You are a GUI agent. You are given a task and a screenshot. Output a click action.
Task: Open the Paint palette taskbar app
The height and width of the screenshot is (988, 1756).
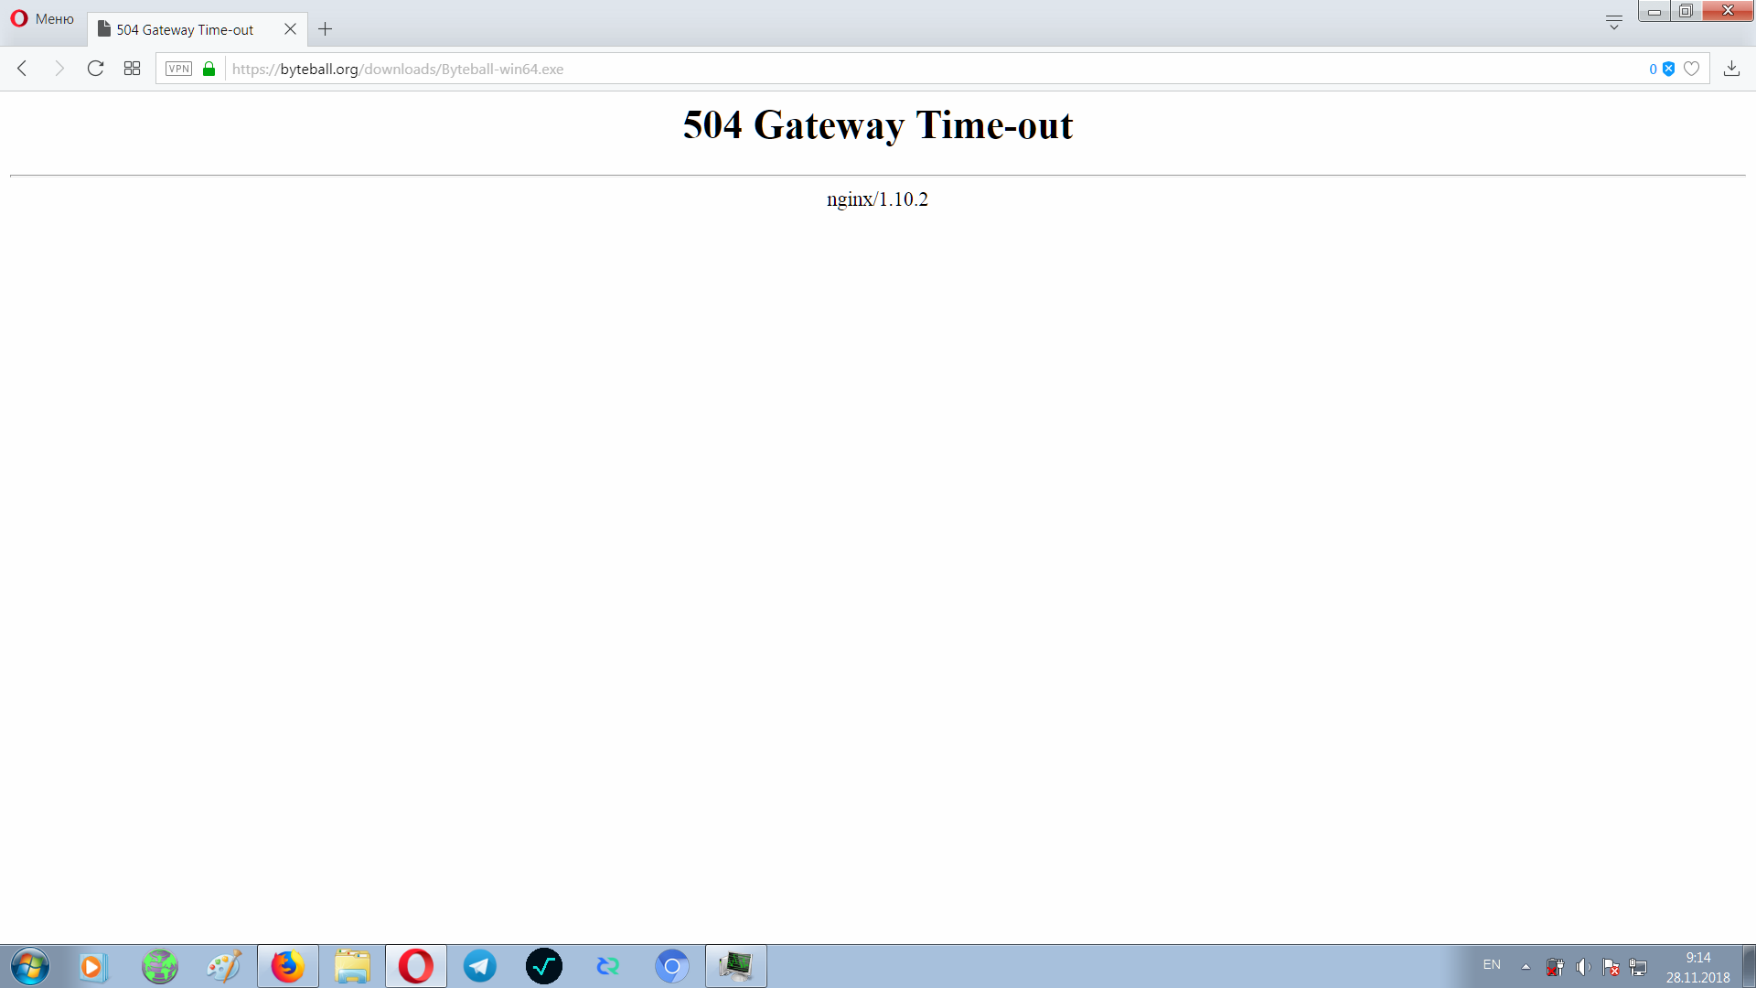click(223, 966)
